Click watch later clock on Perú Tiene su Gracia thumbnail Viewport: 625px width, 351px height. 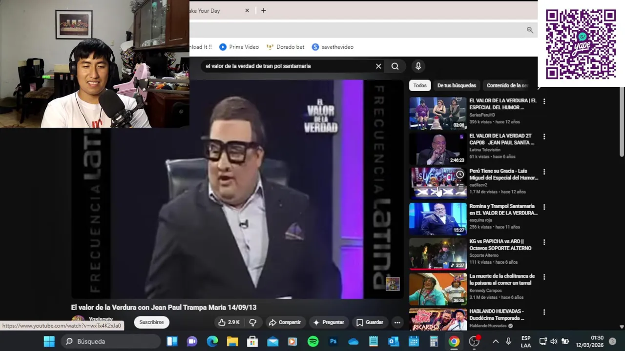pos(460,175)
